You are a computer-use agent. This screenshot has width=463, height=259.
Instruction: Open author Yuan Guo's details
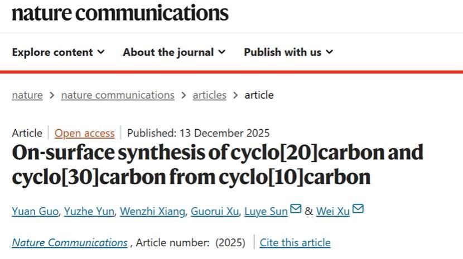click(35, 211)
